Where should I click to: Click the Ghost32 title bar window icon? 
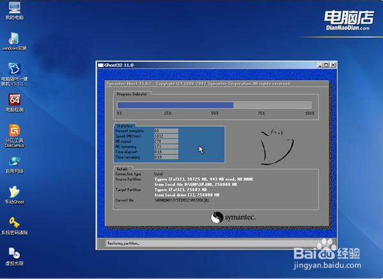(100, 65)
